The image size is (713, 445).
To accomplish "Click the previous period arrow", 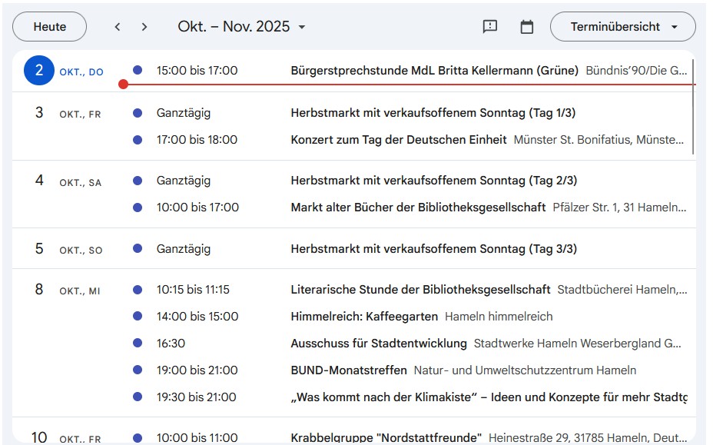I will [118, 27].
